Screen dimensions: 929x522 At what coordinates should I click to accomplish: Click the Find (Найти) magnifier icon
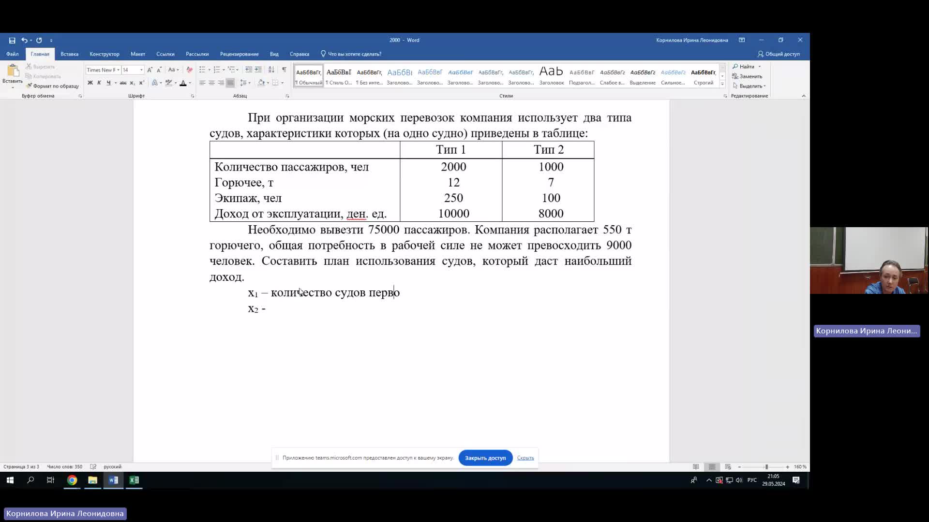pyautogui.click(x=735, y=67)
